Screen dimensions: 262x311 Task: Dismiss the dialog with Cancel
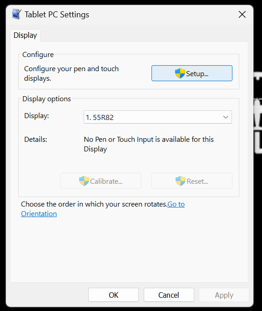tap(169, 295)
